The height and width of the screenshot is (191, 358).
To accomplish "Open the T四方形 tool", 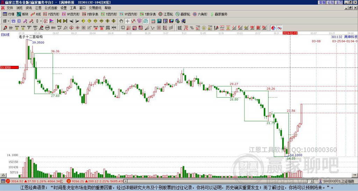I will click(109, 14).
